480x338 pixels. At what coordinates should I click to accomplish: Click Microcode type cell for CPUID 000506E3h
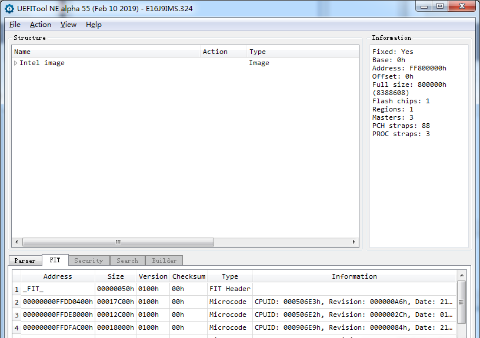[x=230, y=302]
